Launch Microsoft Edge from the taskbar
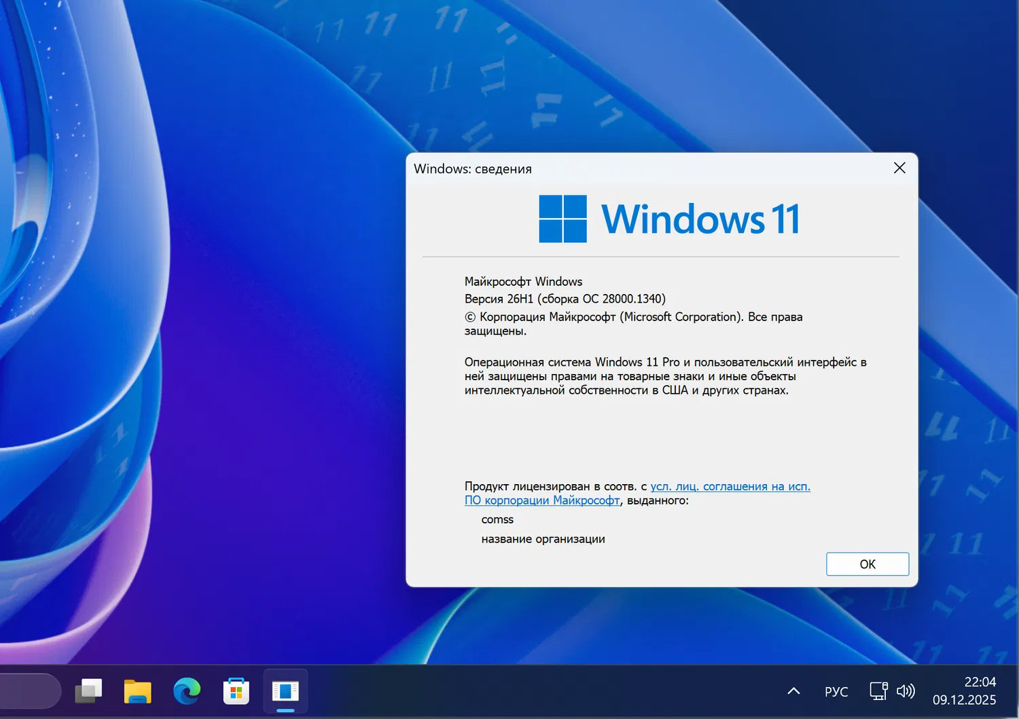The image size is (1019, 719). (x=186, y=690)
